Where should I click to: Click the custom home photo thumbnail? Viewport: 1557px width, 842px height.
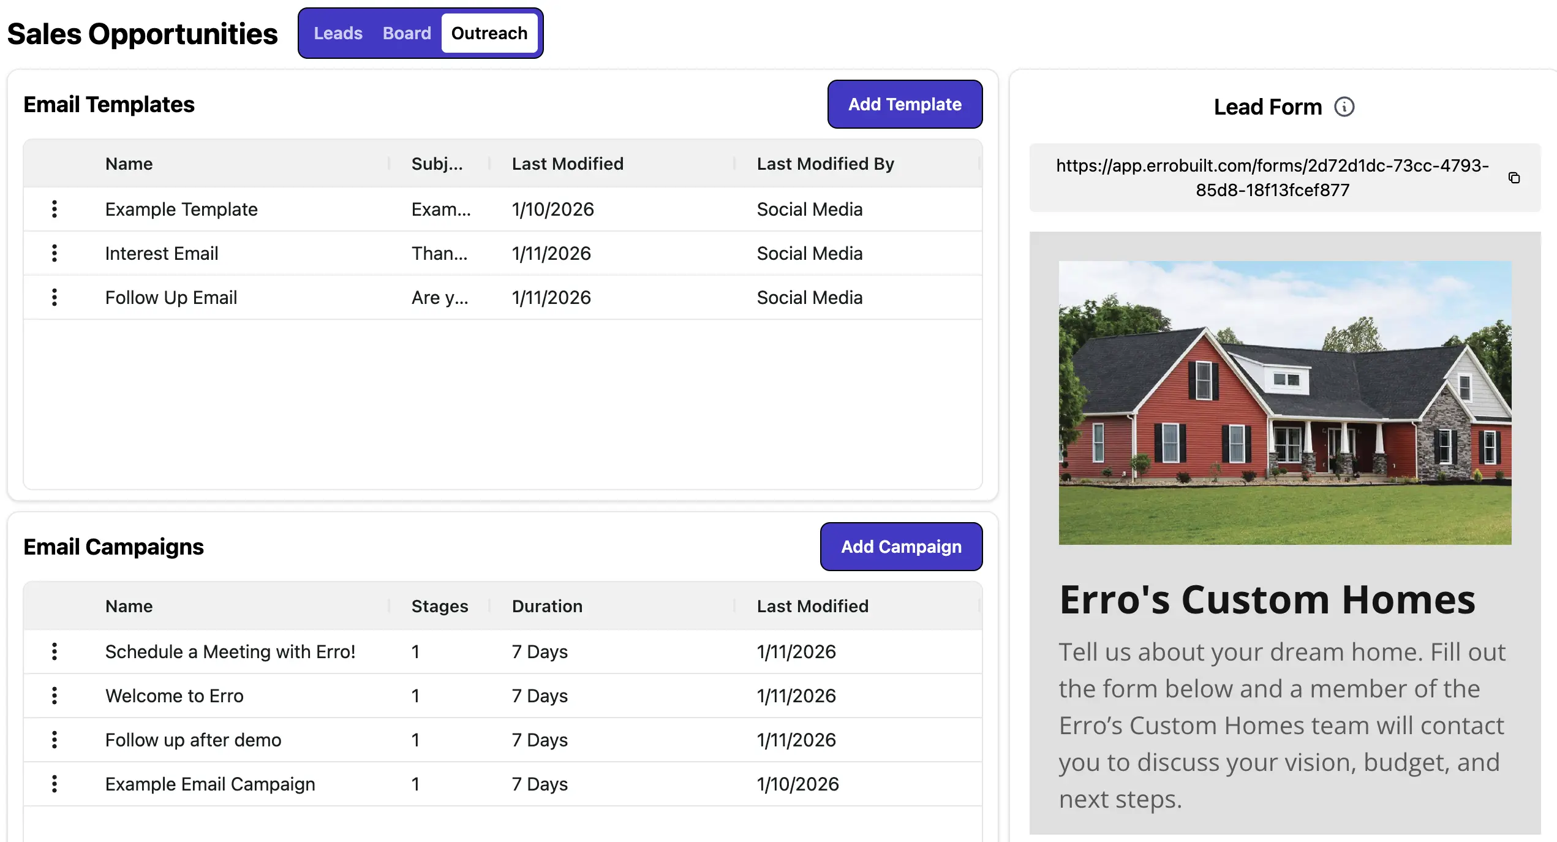pyautogui.click(x=1284, y=403)
